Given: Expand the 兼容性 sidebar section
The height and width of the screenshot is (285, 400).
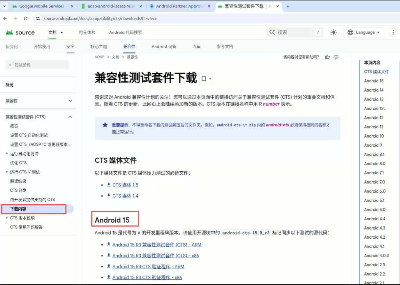Looking at the screenshot, I should [70, 101].
